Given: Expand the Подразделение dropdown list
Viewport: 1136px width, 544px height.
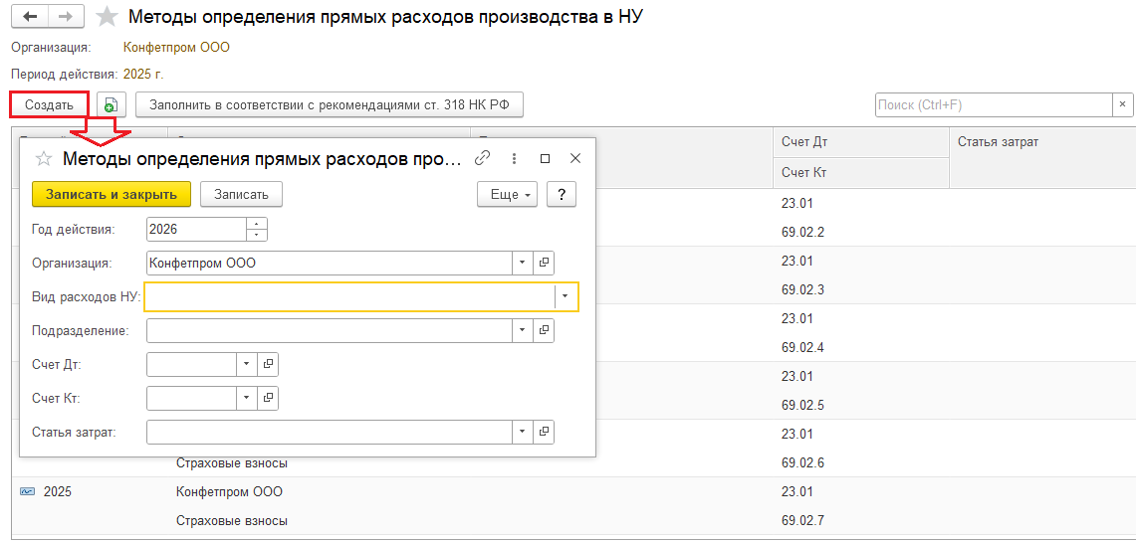Looking at the screenshot, I should click(524, 331).
